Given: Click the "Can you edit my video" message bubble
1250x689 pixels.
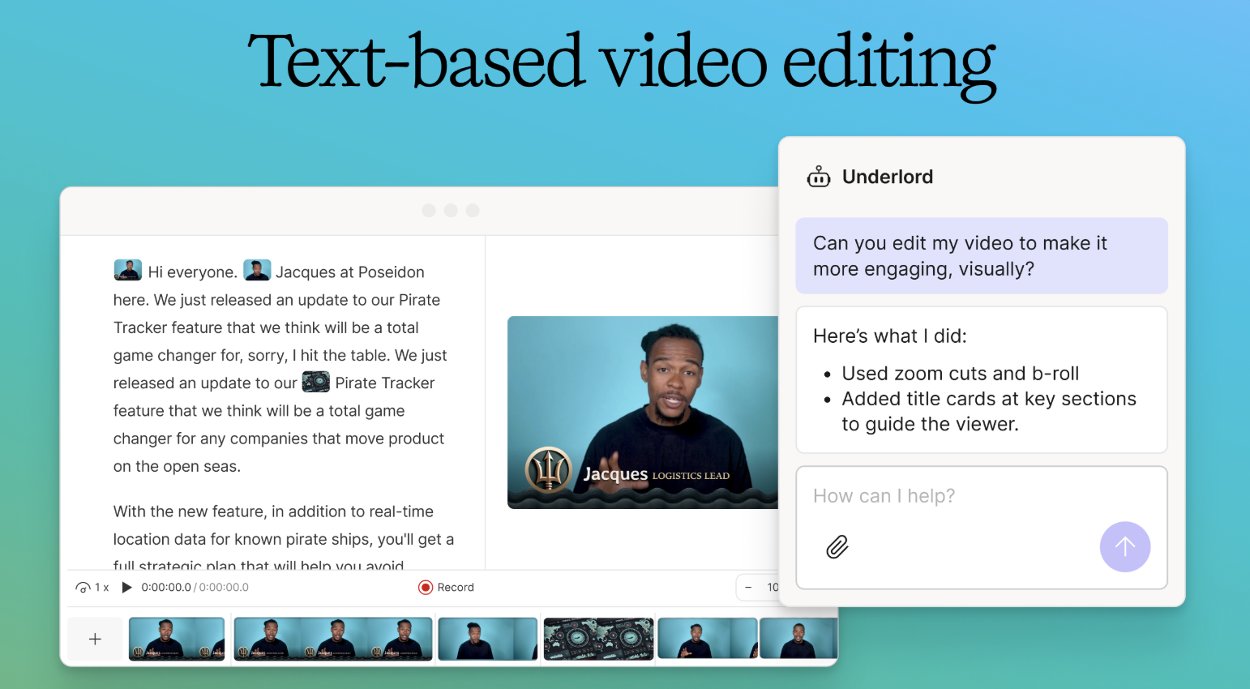Looking at the screenshot, I should tap(981, 255).
